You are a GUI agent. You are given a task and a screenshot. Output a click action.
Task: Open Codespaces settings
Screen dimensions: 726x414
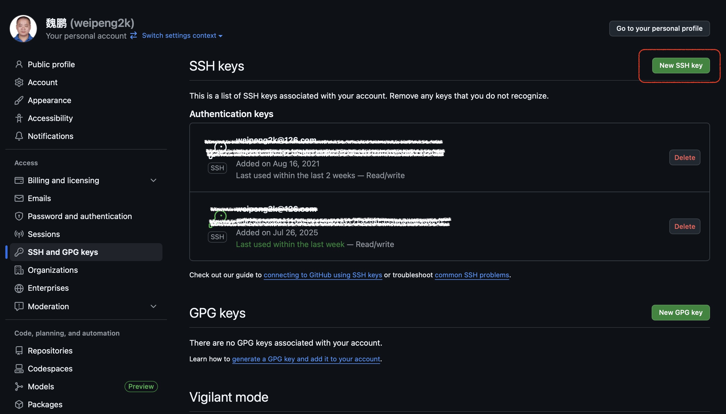click(86, 369)
